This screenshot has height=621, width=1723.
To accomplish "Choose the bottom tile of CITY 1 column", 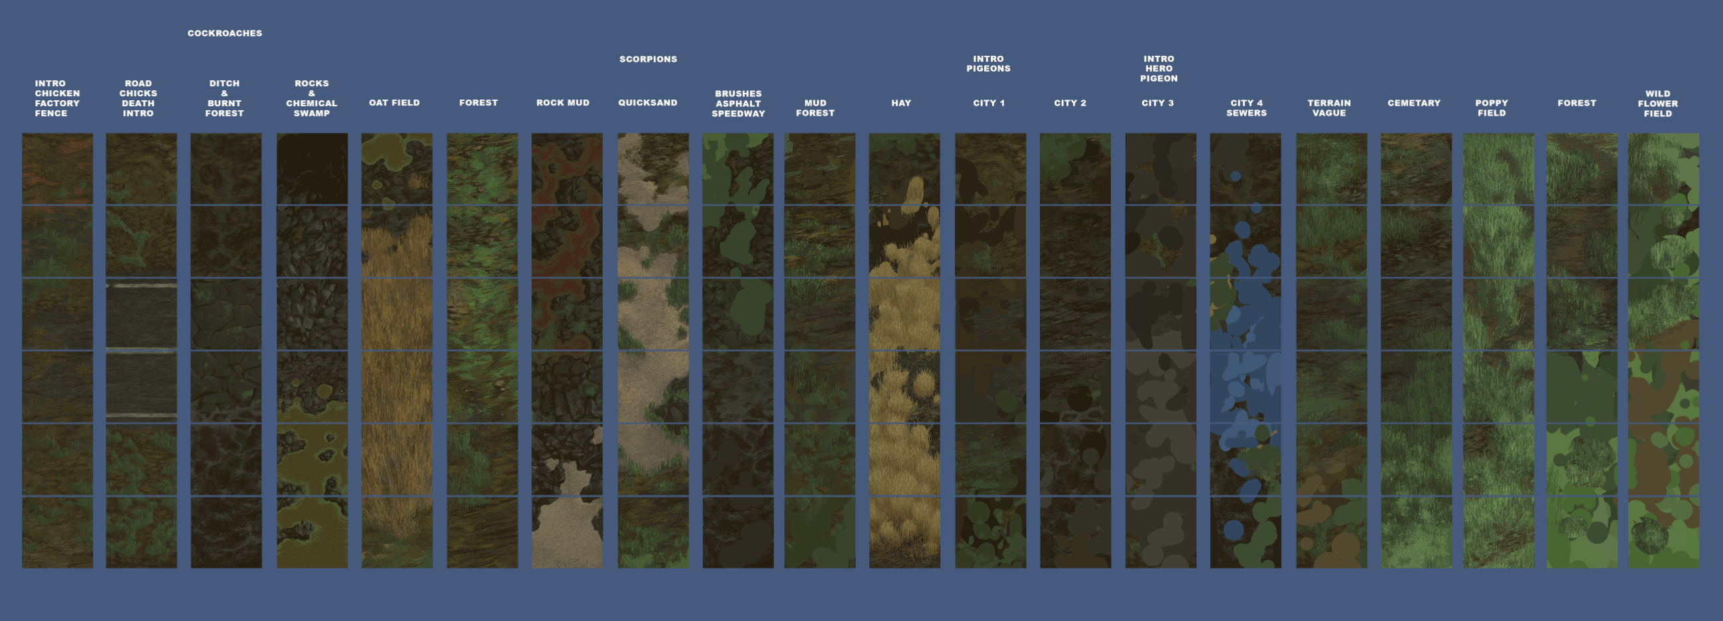I will coord(991,533).
